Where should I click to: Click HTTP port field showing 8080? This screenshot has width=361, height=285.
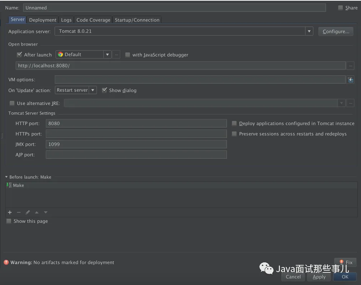[136, 123]
